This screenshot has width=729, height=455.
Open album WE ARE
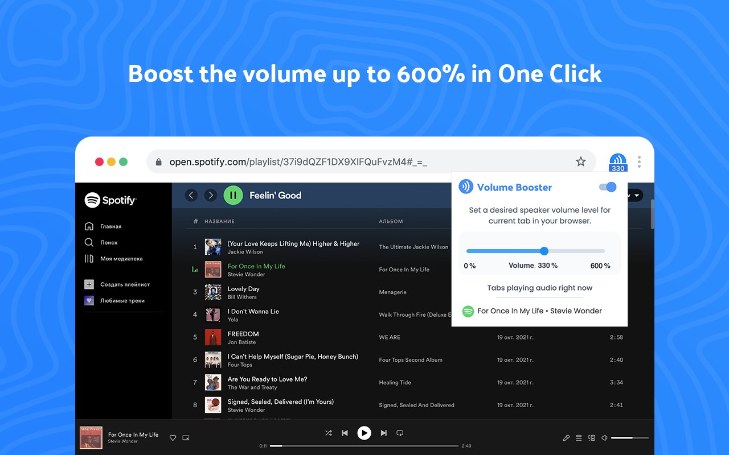[390, 337]
